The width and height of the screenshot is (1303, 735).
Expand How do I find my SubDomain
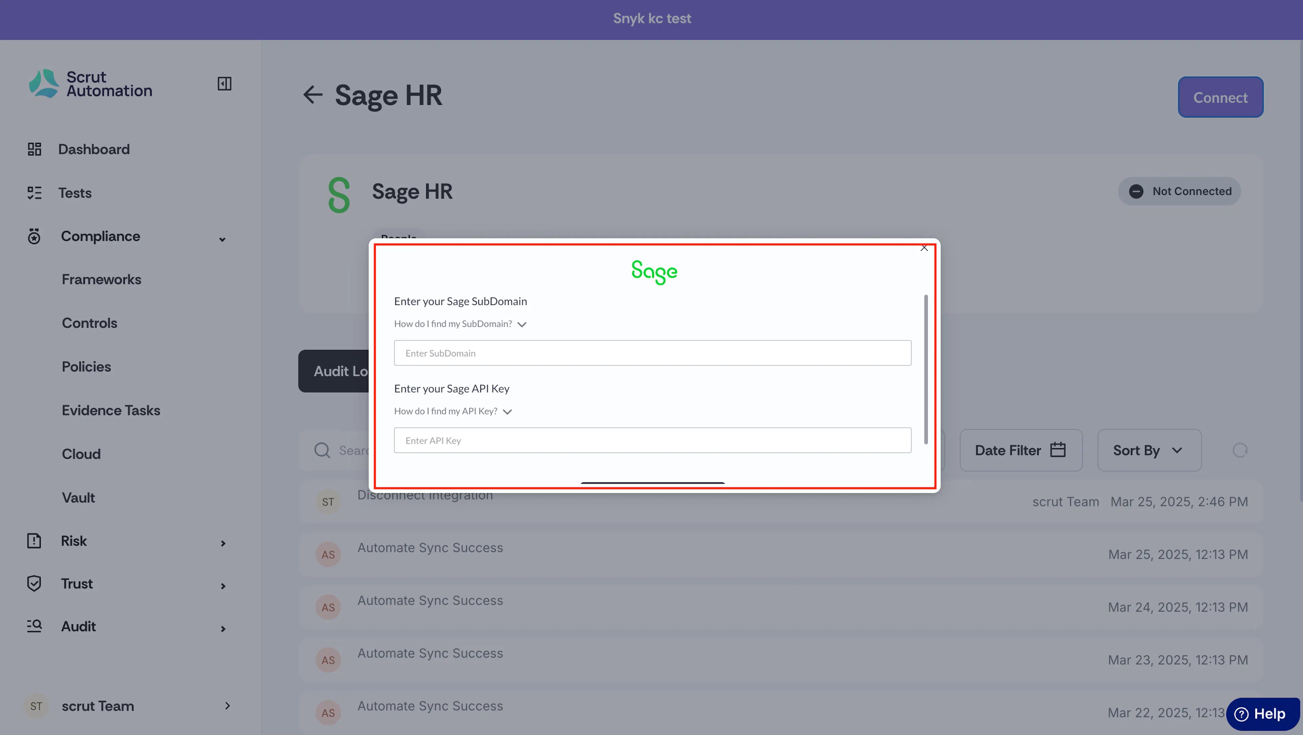coord(460,324)
